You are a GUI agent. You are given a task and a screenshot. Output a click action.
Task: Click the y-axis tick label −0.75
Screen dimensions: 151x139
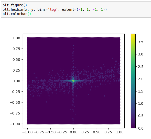pyautogui.click(x=15, y=113)
